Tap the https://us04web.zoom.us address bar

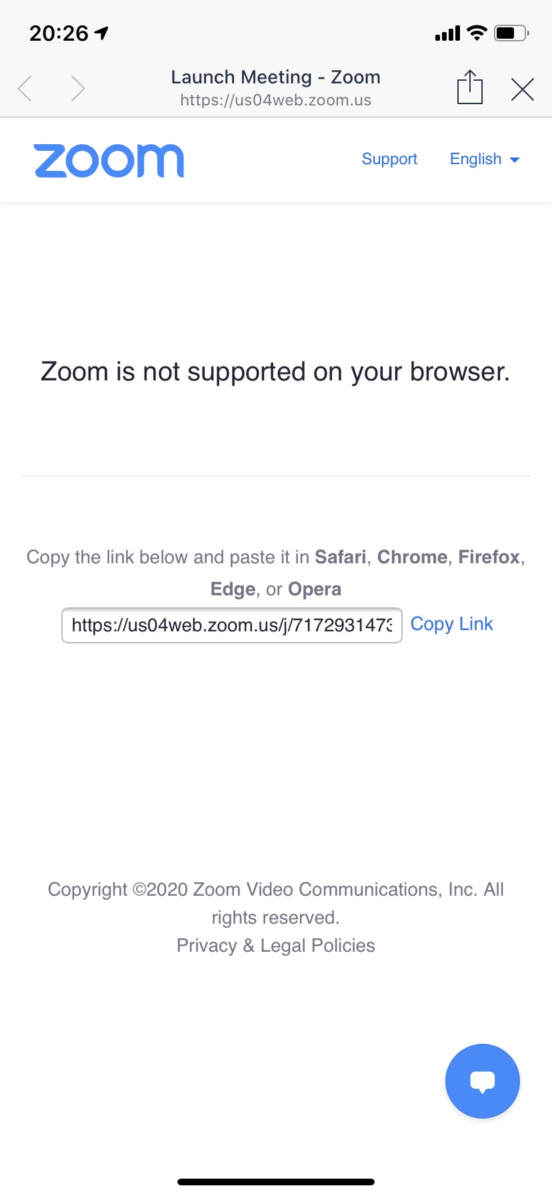275,100
